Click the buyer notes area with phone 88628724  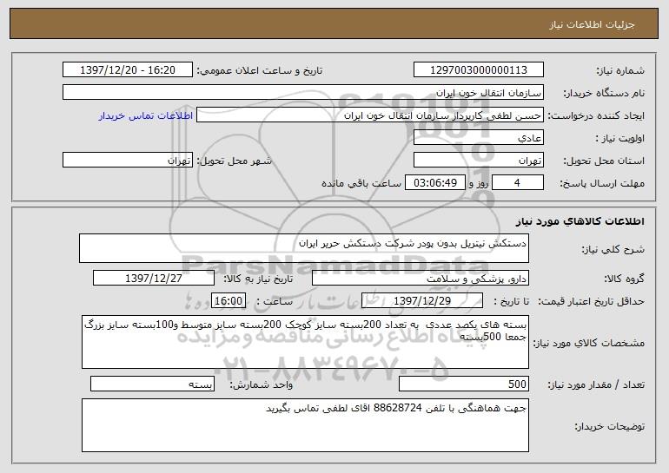(x=305, y=425)
